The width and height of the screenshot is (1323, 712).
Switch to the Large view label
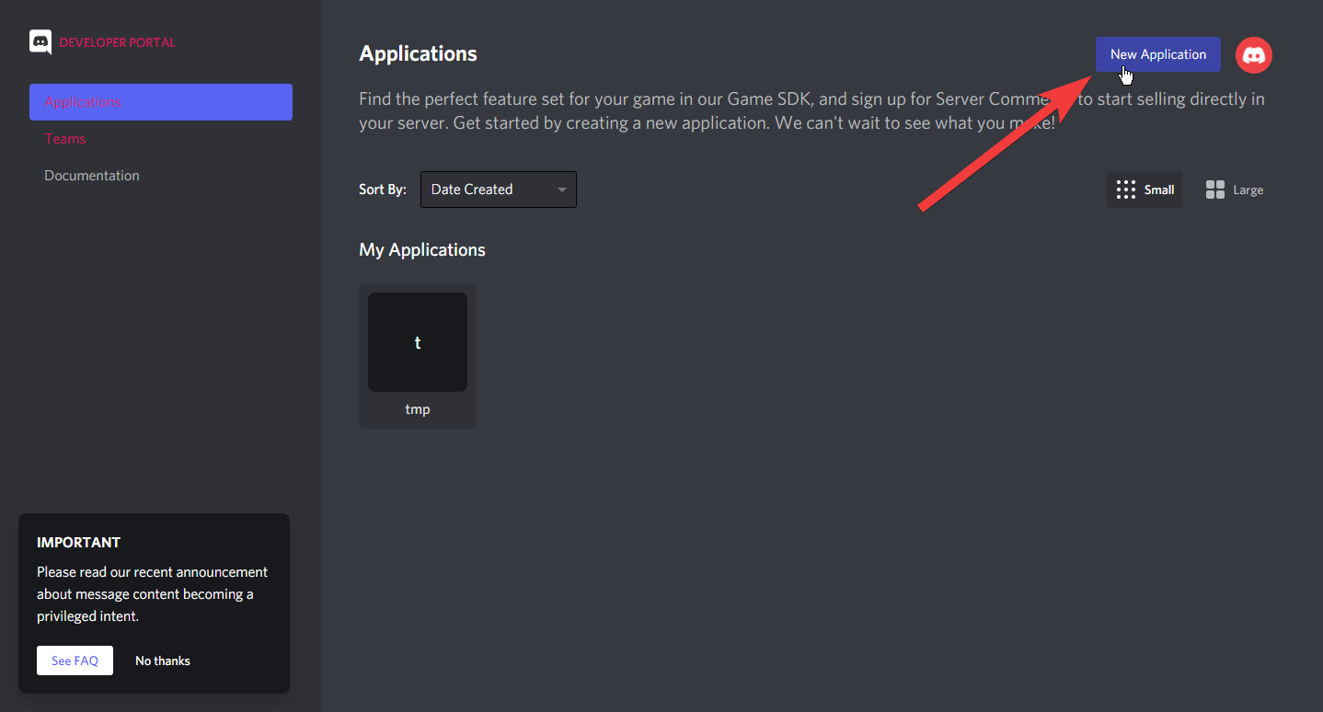(x=1248, y=189)
